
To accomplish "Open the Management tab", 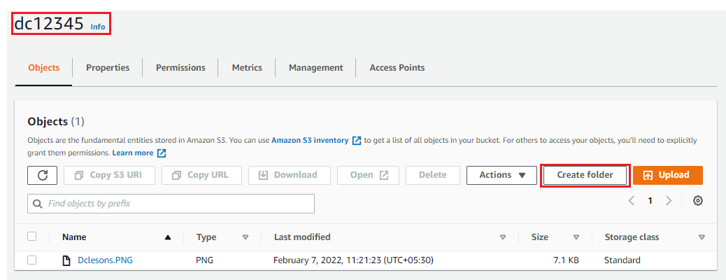I will [315, 68].
